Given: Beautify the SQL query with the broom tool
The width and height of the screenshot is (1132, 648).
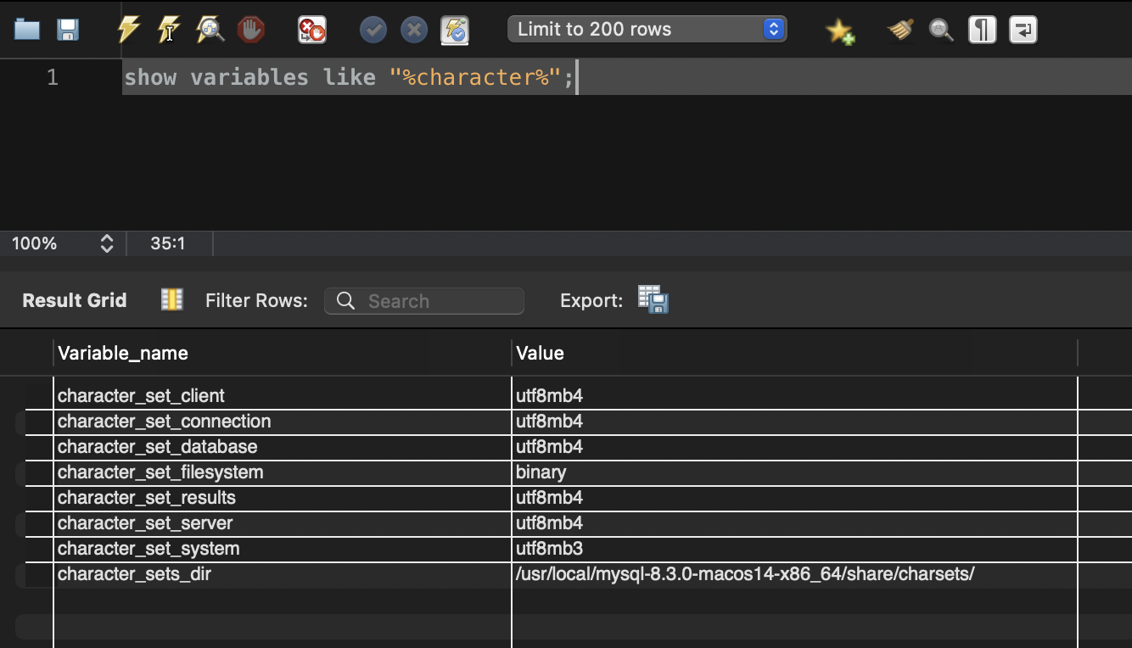Looking at the screenshot, I should tap(899, 29).
